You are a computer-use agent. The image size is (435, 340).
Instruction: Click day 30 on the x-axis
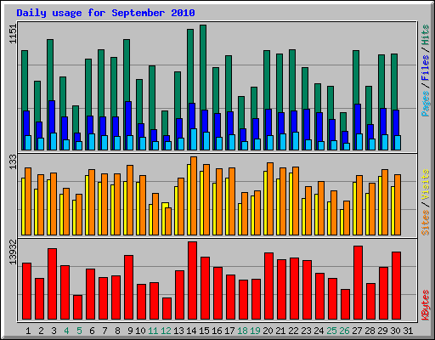[395, 331]
